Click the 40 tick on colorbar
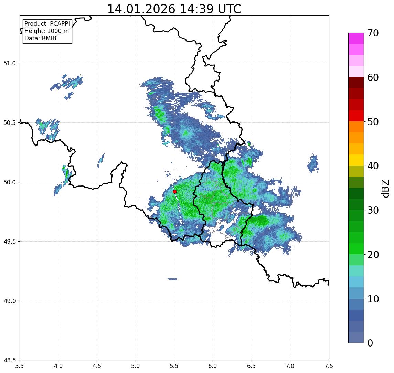Screen dimensions: 394x373 [x=373, y=166]
